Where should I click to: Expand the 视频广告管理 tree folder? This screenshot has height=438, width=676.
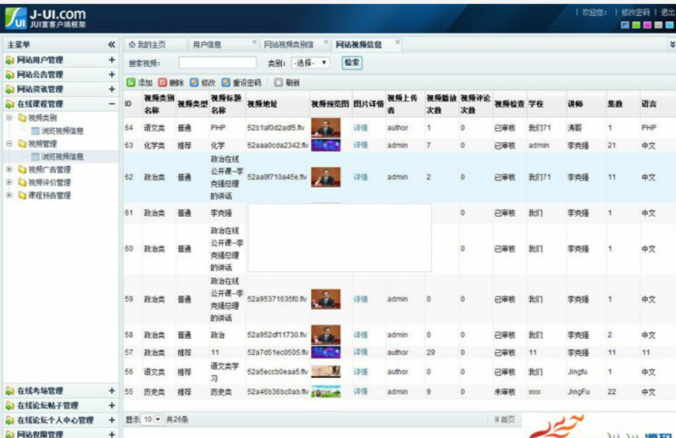pos(9,170)
